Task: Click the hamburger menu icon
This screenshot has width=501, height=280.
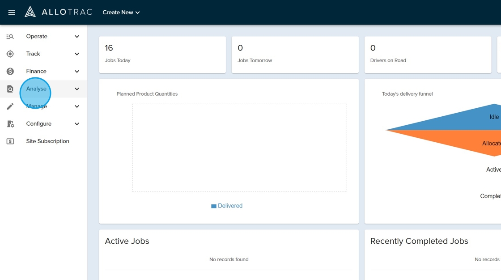Action: point(12,13)
